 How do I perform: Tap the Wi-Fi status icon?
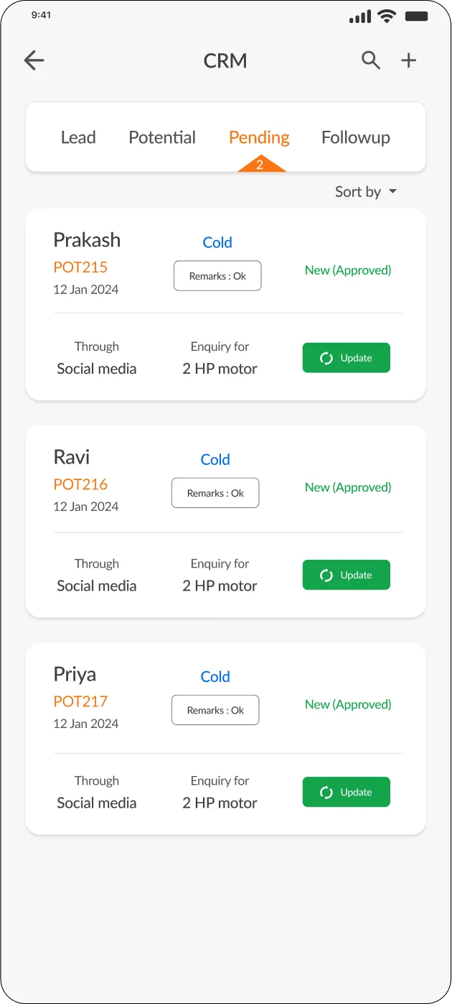(x=387, y=17)
